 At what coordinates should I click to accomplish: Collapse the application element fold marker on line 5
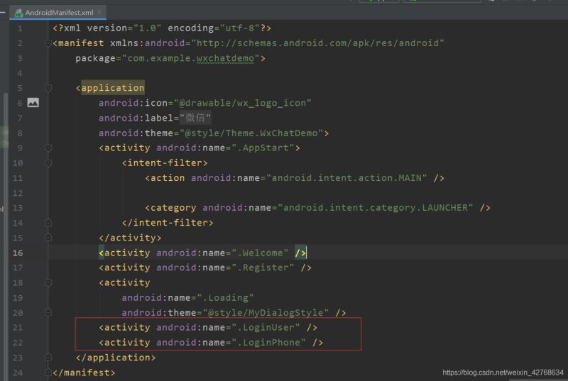[48, 88]
